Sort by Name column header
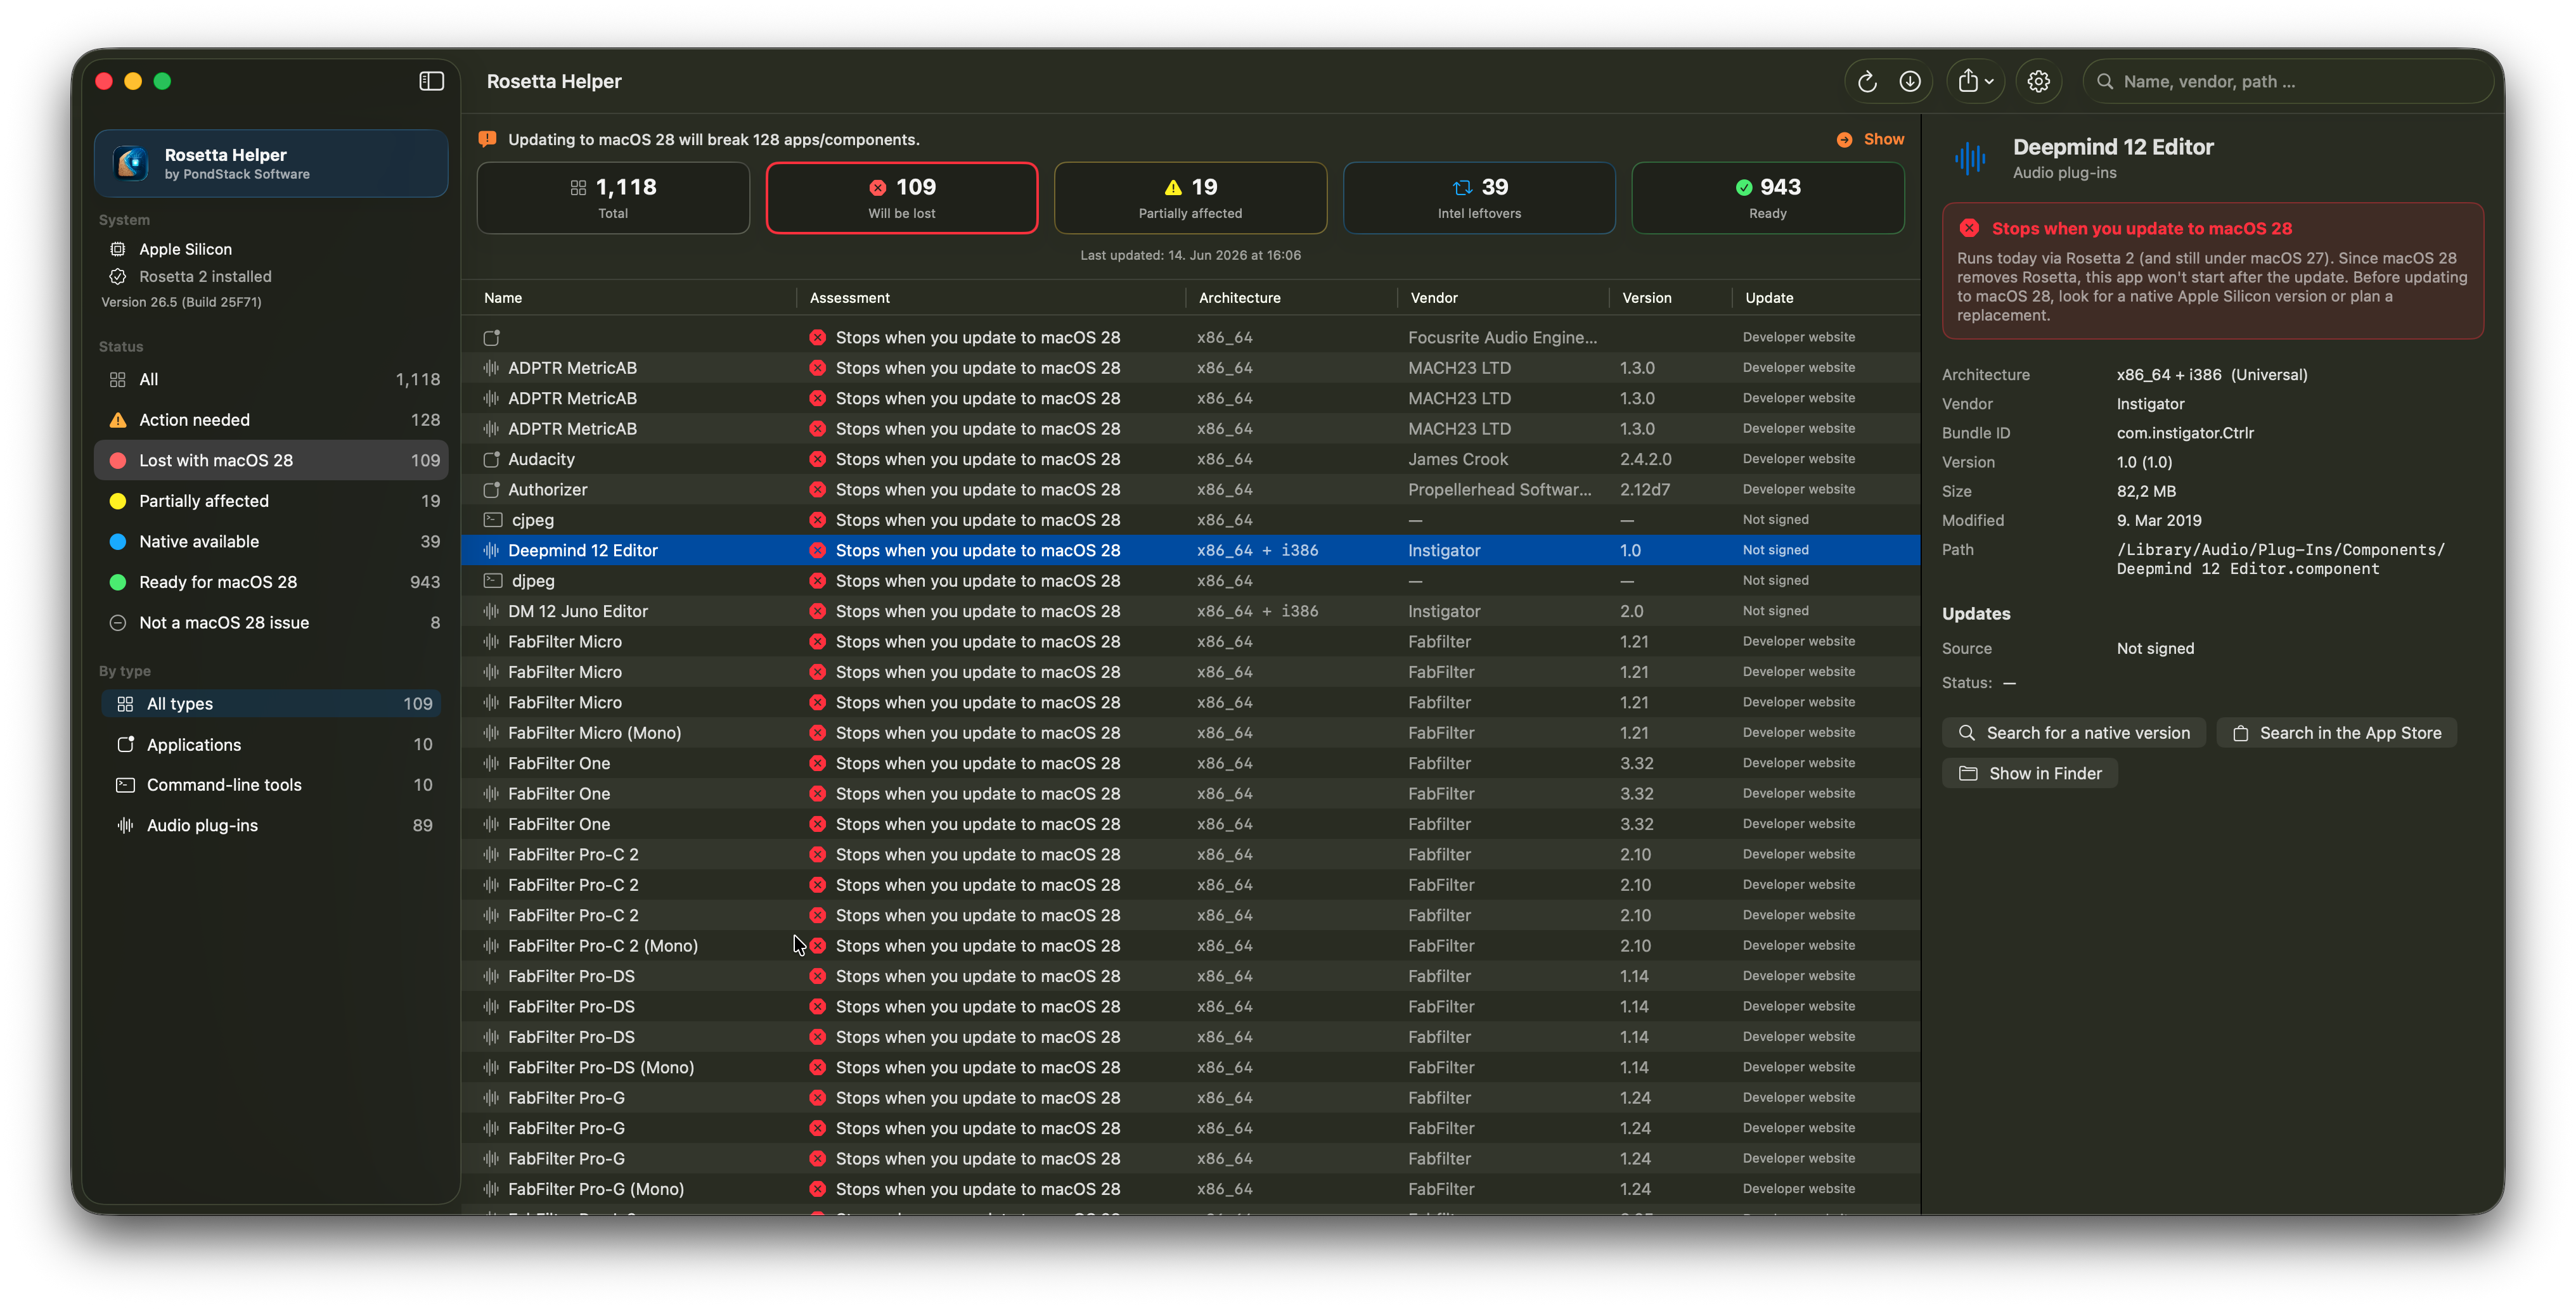The width and height of the screenshot is (2576, 1309). [503, 298]
